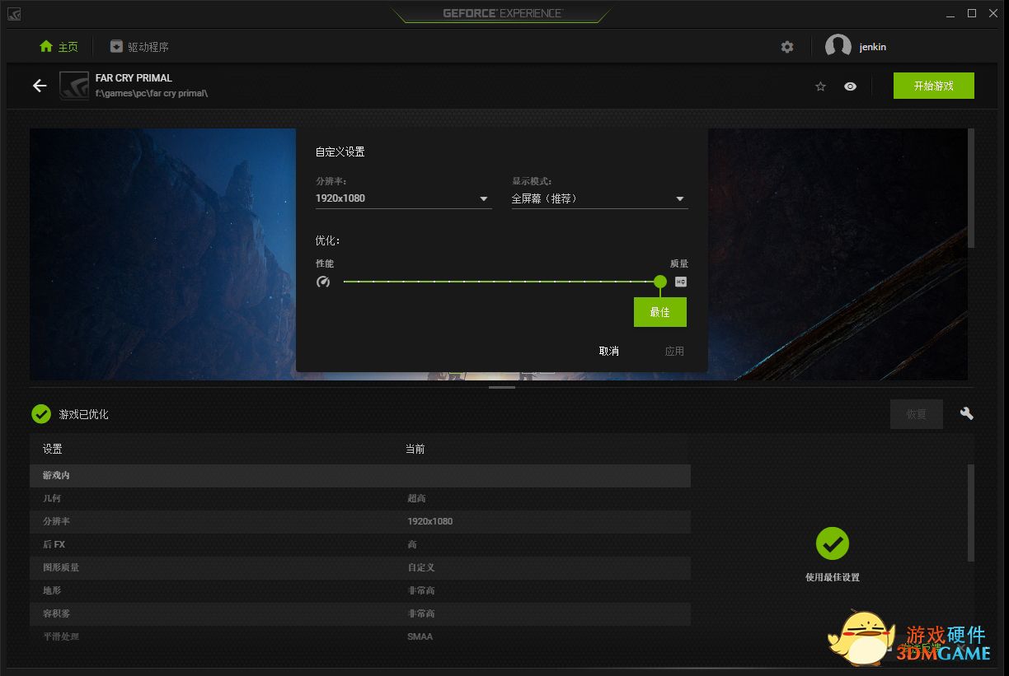The width and height of the screenshot is (1009, 676).
Task: Click the 当前 column header
Action: (415, 449)
